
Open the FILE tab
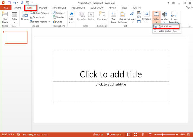[x=6, y=8]
